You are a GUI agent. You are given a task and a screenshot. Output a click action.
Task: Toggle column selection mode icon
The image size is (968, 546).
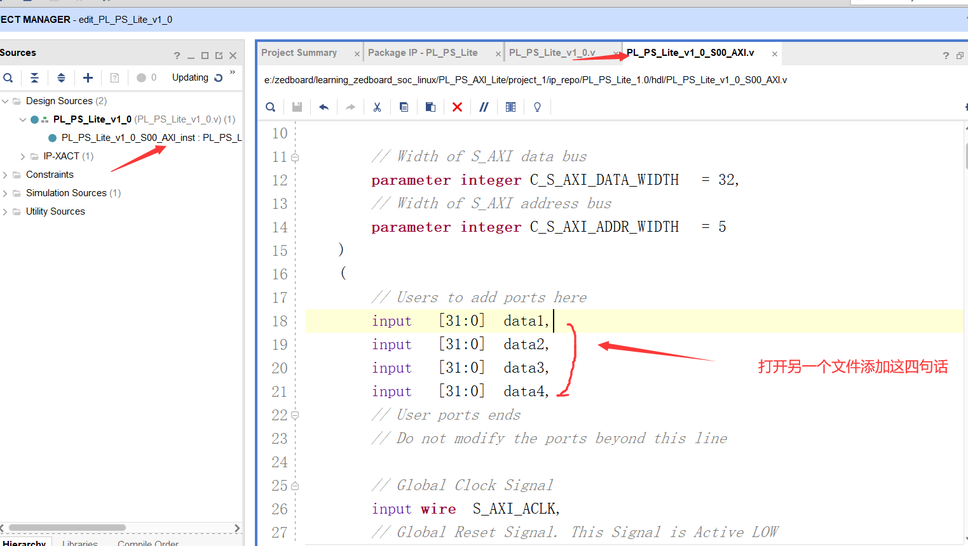pos(510,107)
